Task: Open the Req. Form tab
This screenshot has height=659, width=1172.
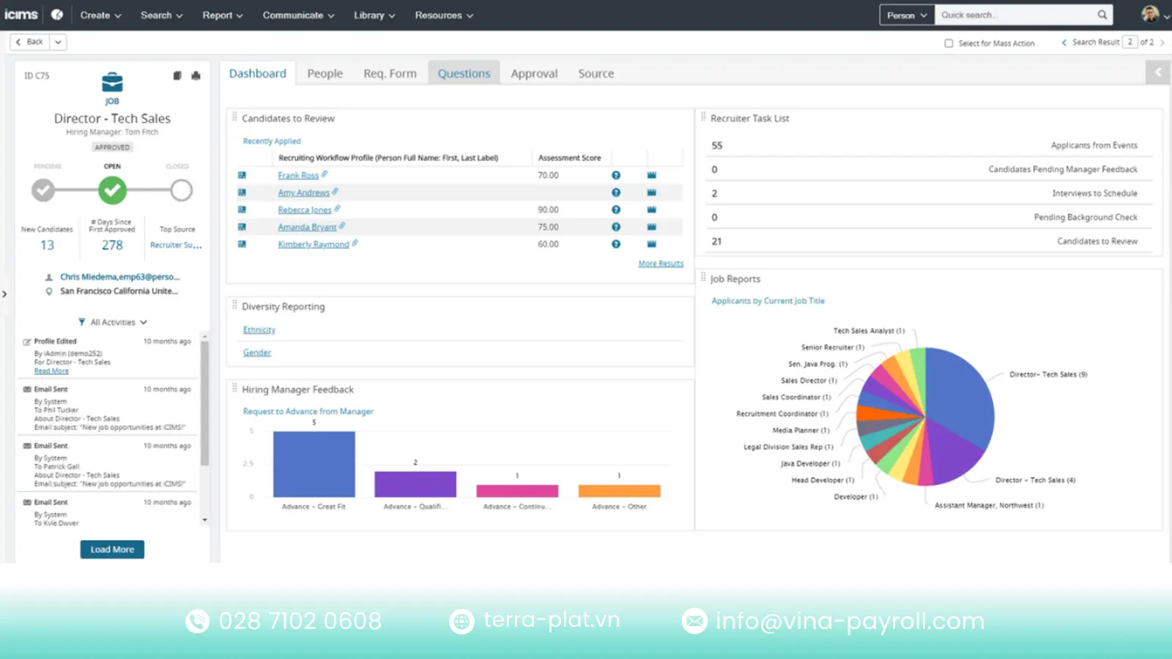Action: pos(390,73)
